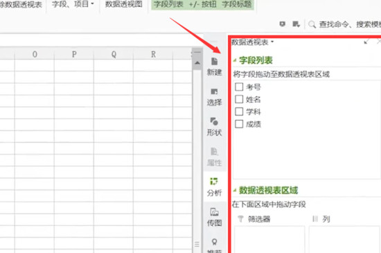Collapse the 数据透视表区域 section
This screenshot has height=253, width=381.
click(234, 191)
